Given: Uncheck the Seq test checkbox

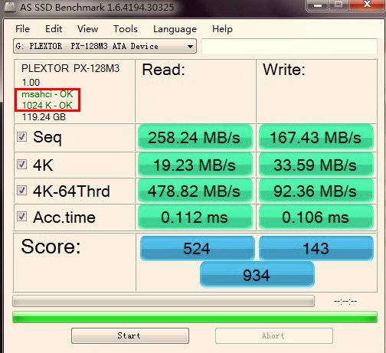Looking at the screenshot, I should (21, 137).
